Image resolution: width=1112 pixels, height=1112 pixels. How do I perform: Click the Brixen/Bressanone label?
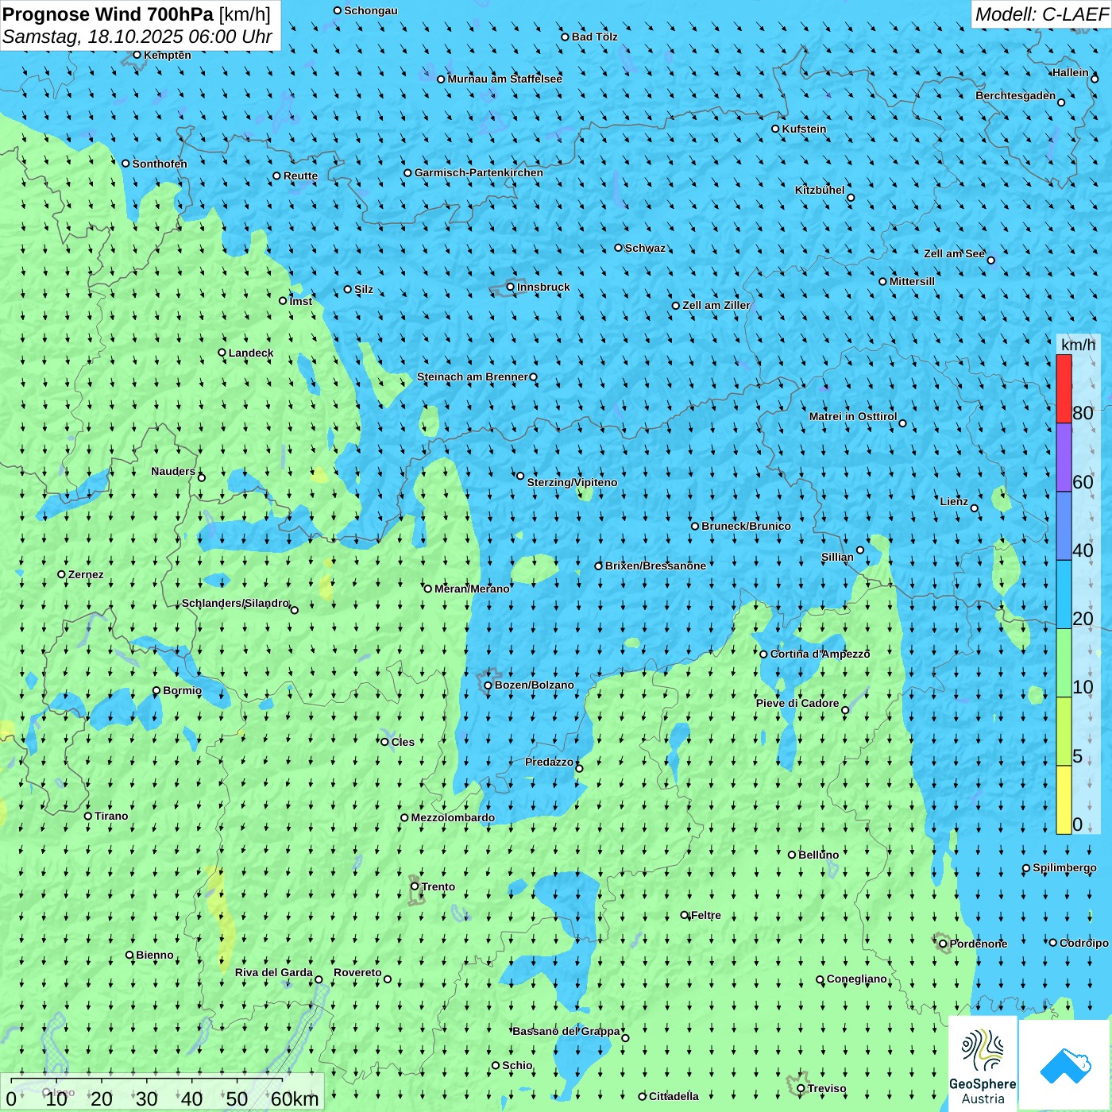655,566
